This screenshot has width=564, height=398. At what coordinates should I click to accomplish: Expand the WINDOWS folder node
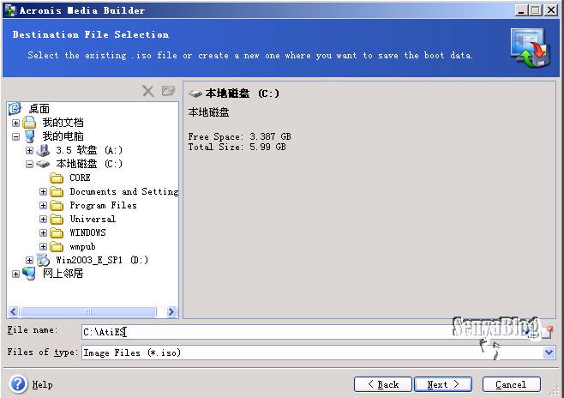[43, 232]
